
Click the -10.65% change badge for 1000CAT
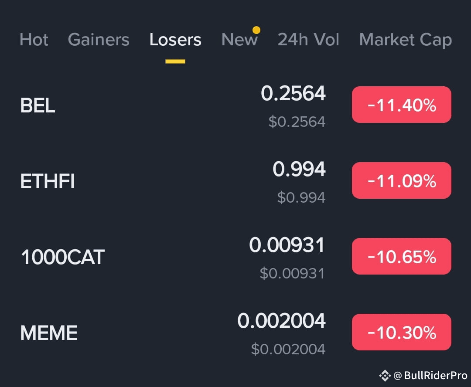[402, 256]
